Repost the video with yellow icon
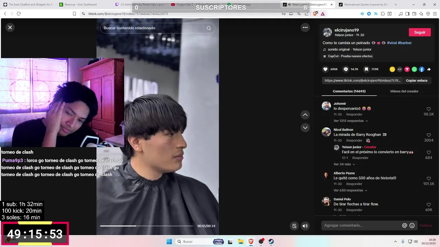The image size is (440, 247). pos(392,69)
